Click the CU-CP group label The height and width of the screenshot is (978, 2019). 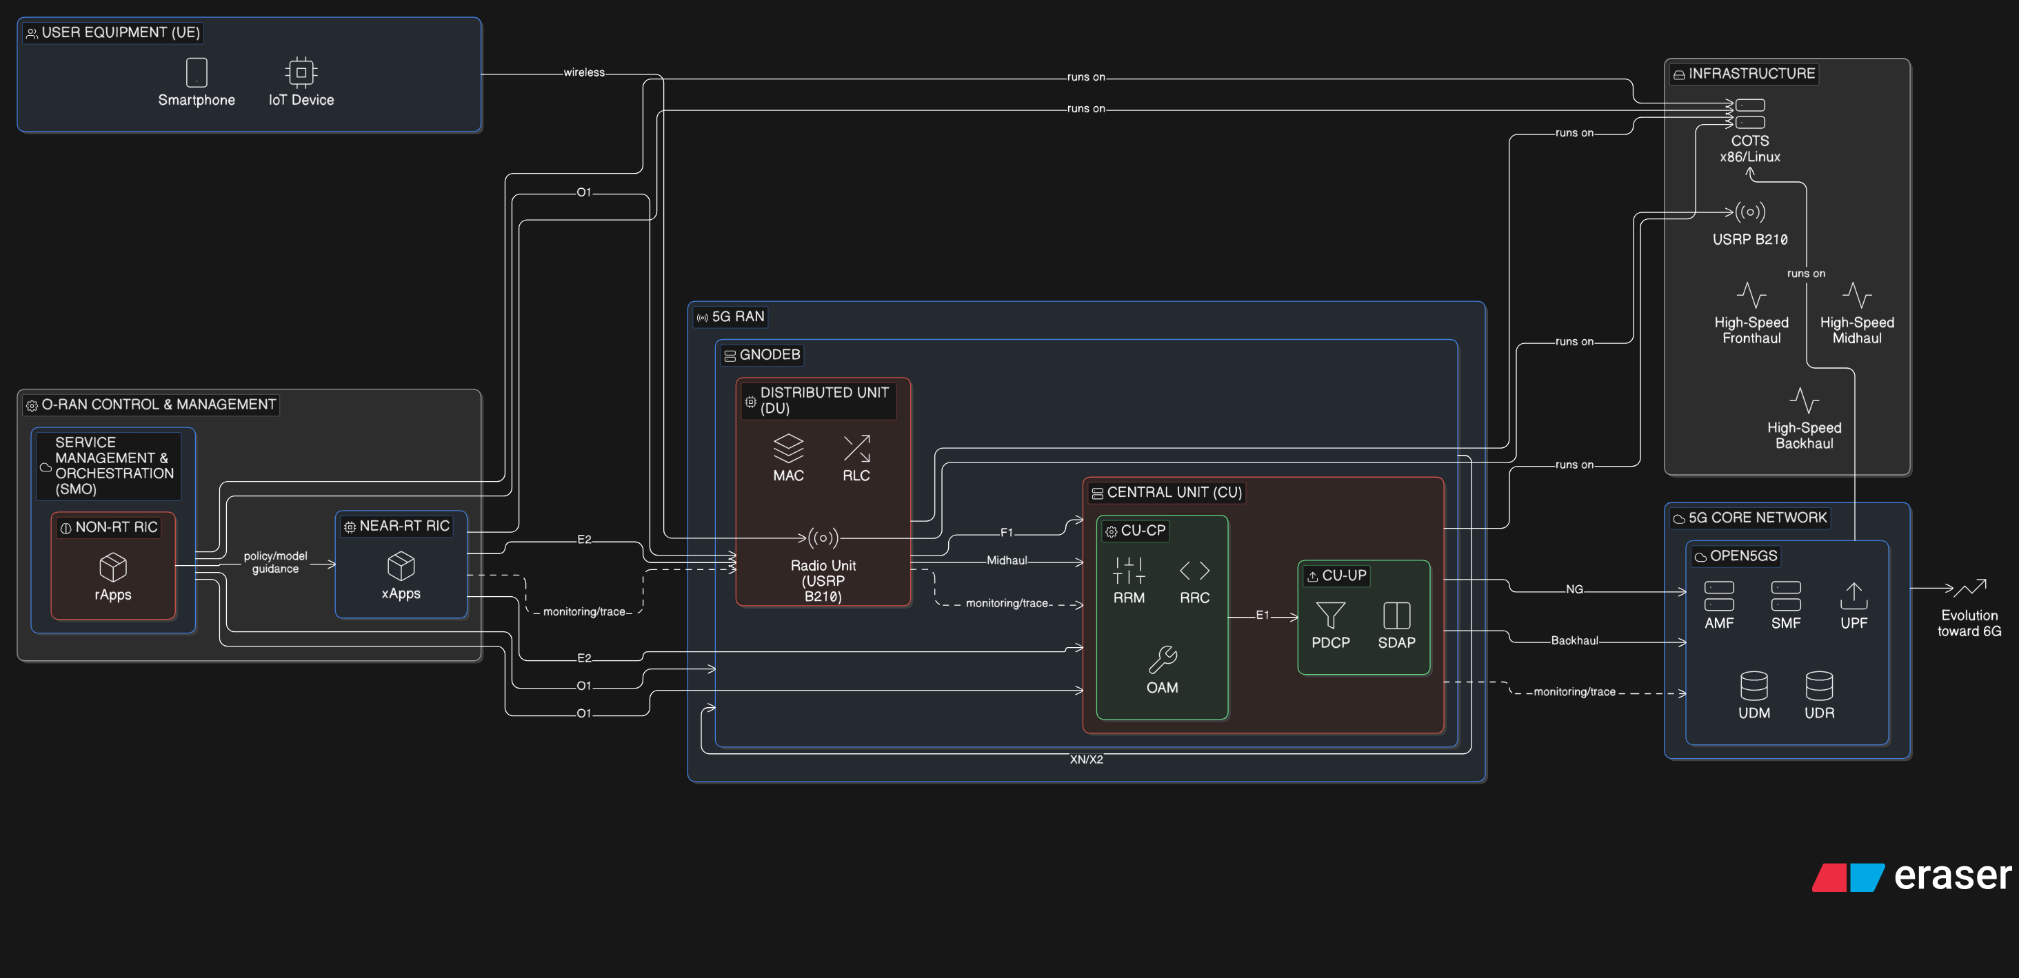click(1143, 531)
